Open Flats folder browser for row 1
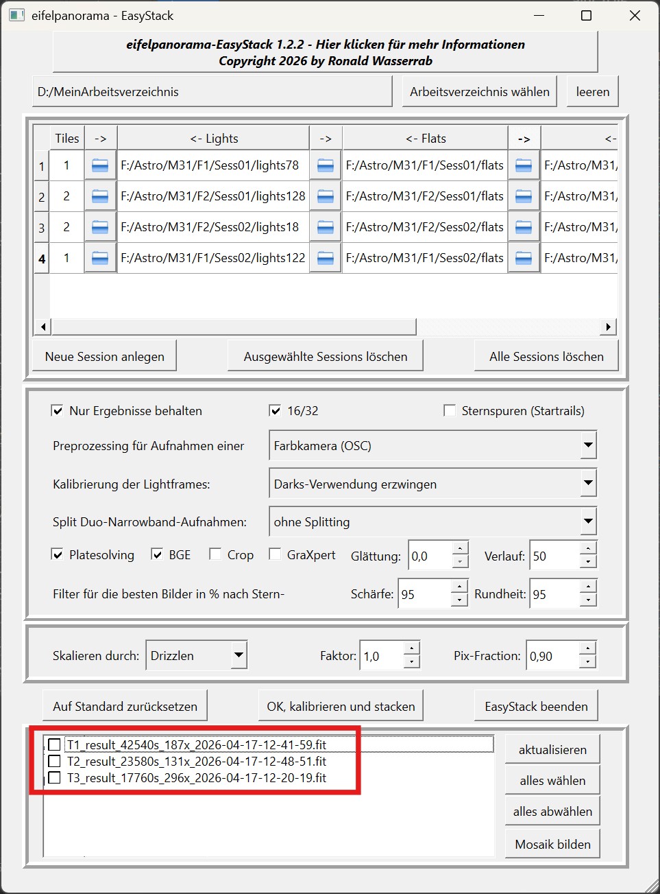This screenshot has width=660, height=894. 326,165
